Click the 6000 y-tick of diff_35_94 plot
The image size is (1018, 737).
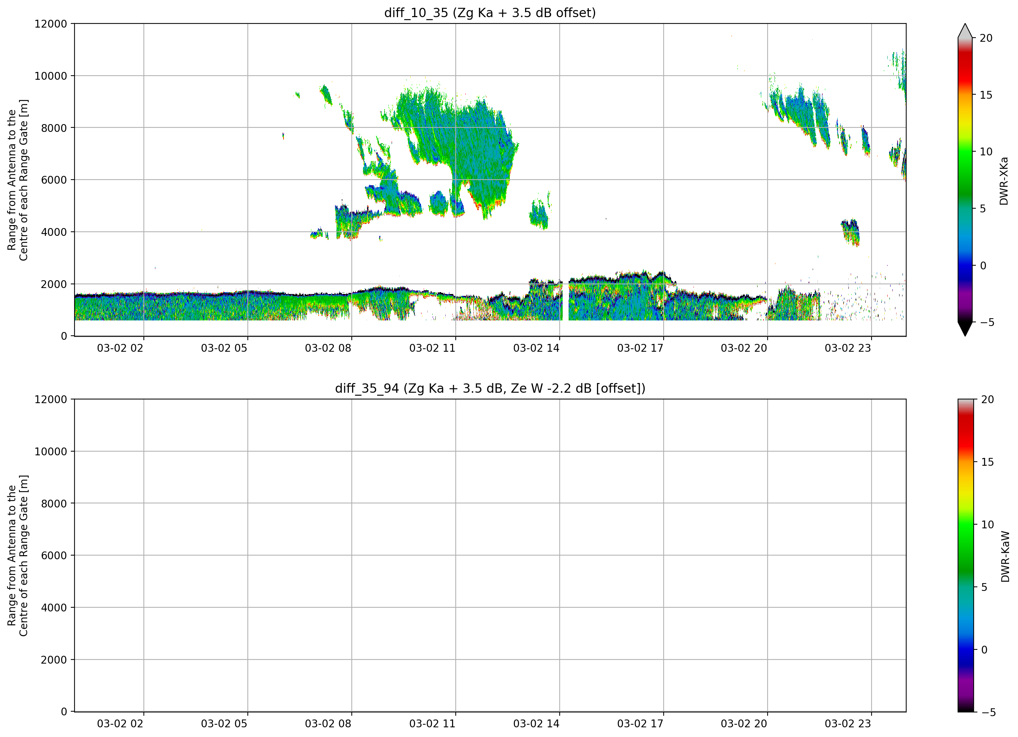[x=54, y=556]
